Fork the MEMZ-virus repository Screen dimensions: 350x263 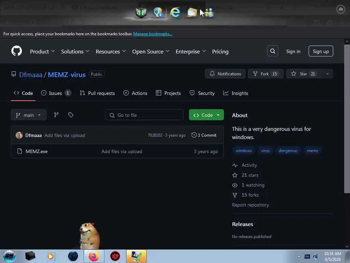click(x=266, y=74)
